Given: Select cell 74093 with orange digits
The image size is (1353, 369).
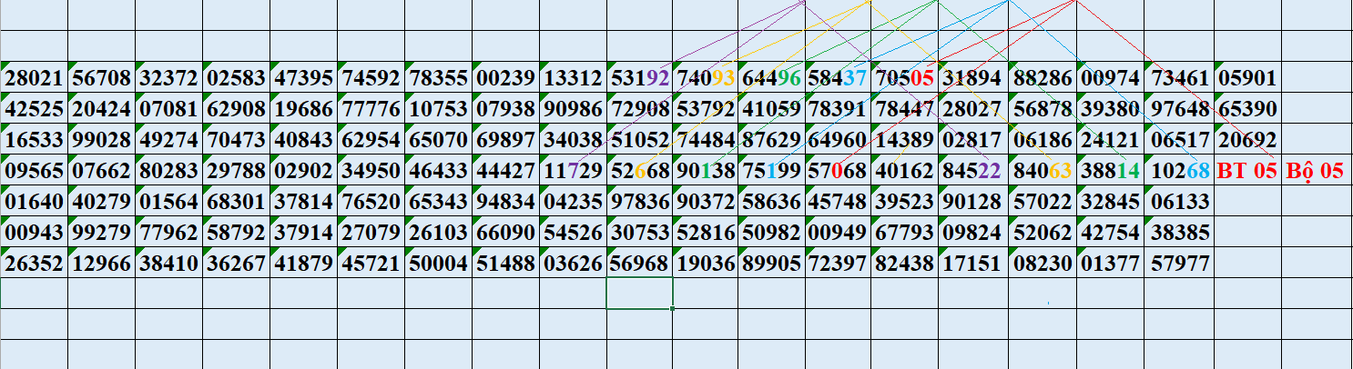Looking at the screenshot, I should pyautogui.click(x=707, y=78).
